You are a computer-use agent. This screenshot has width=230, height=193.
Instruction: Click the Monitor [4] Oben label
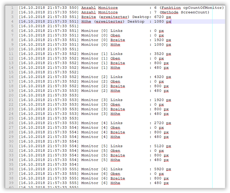click(x=101, y=128)
